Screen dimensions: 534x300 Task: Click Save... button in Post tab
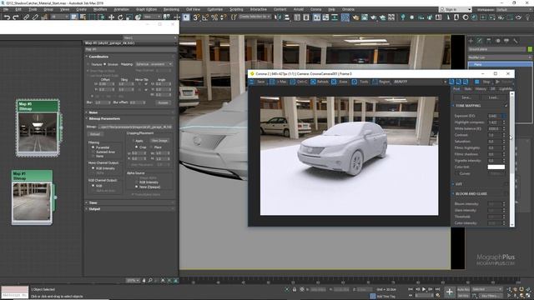coord(466,97)
